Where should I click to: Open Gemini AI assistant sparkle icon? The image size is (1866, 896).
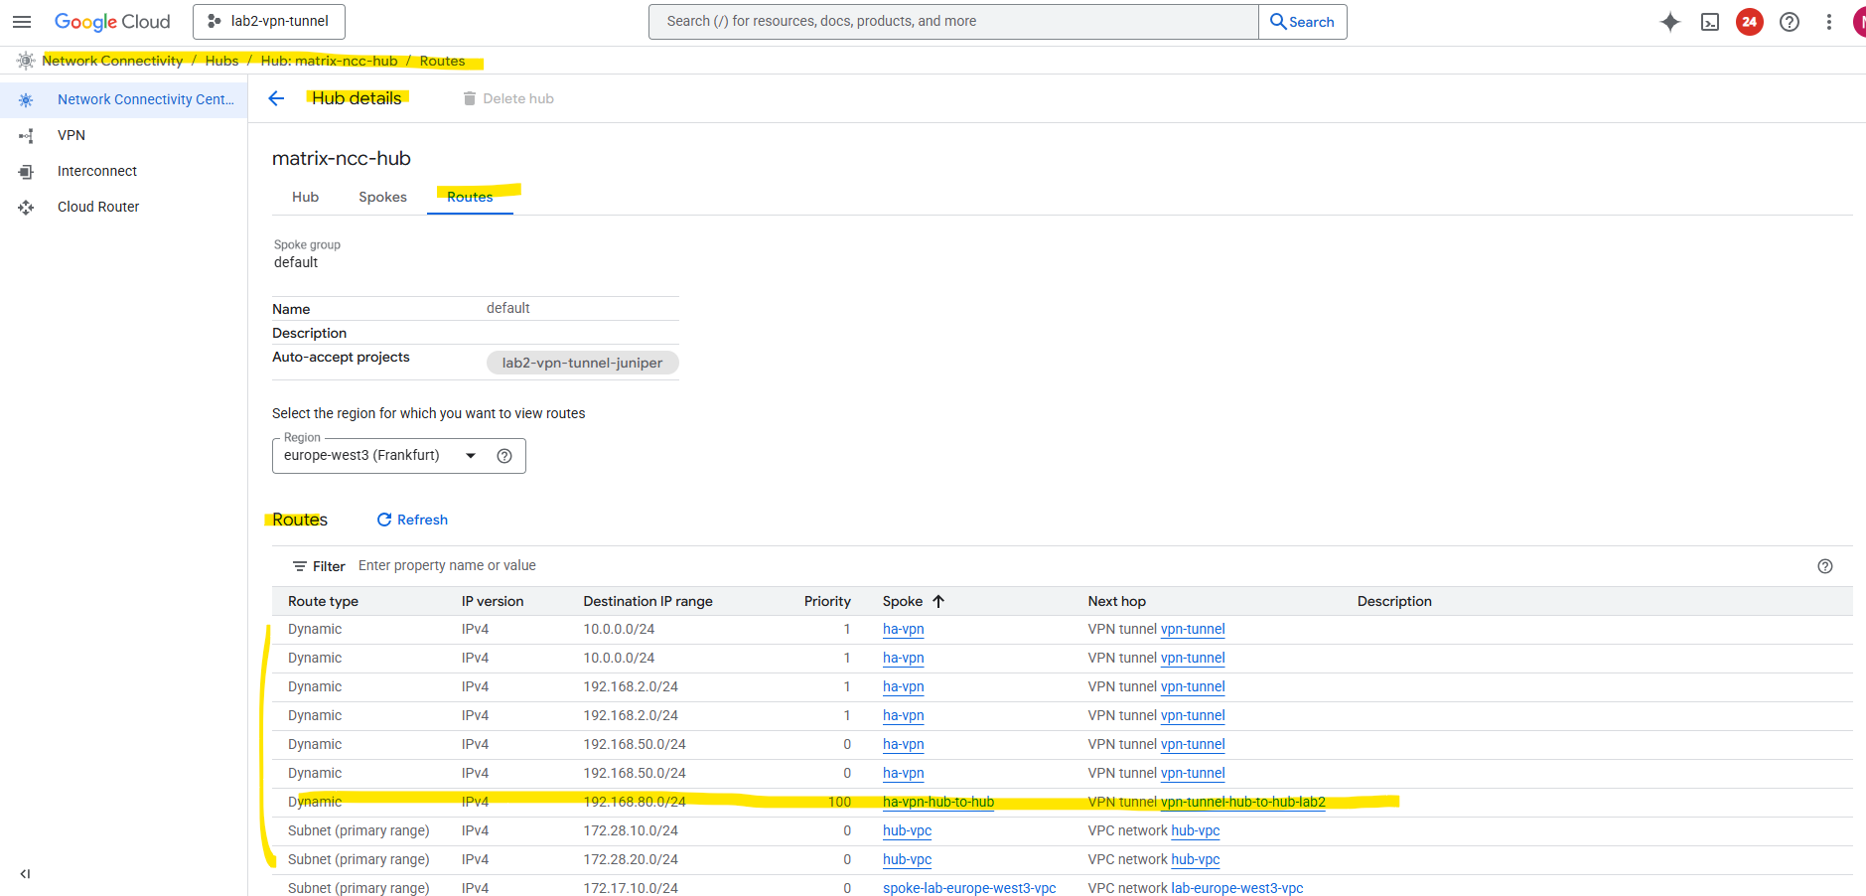[1669, 22]
